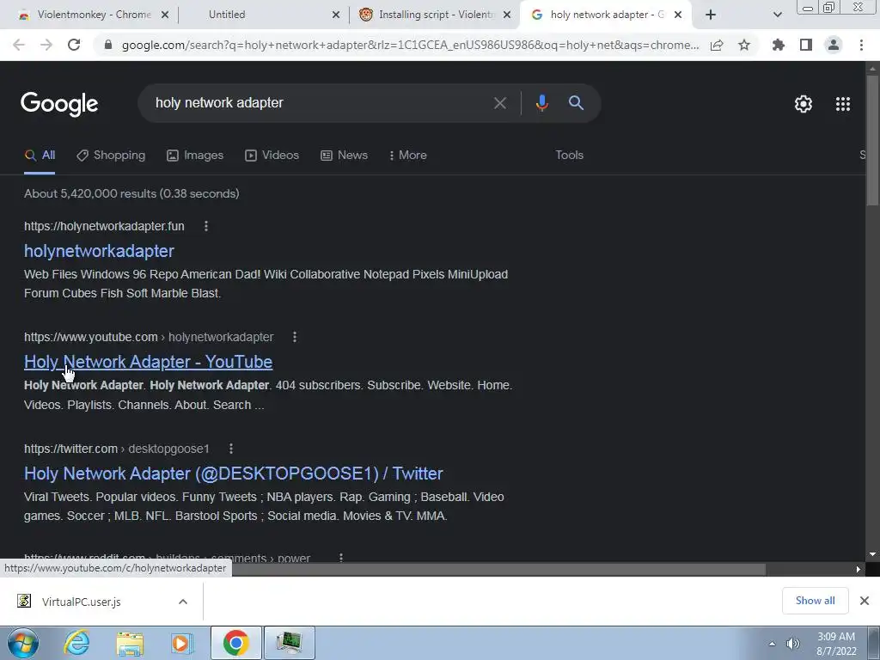Launch Internet Explorer from taskbar
This screenshot has width=880, height=660.
pos(76,643)
